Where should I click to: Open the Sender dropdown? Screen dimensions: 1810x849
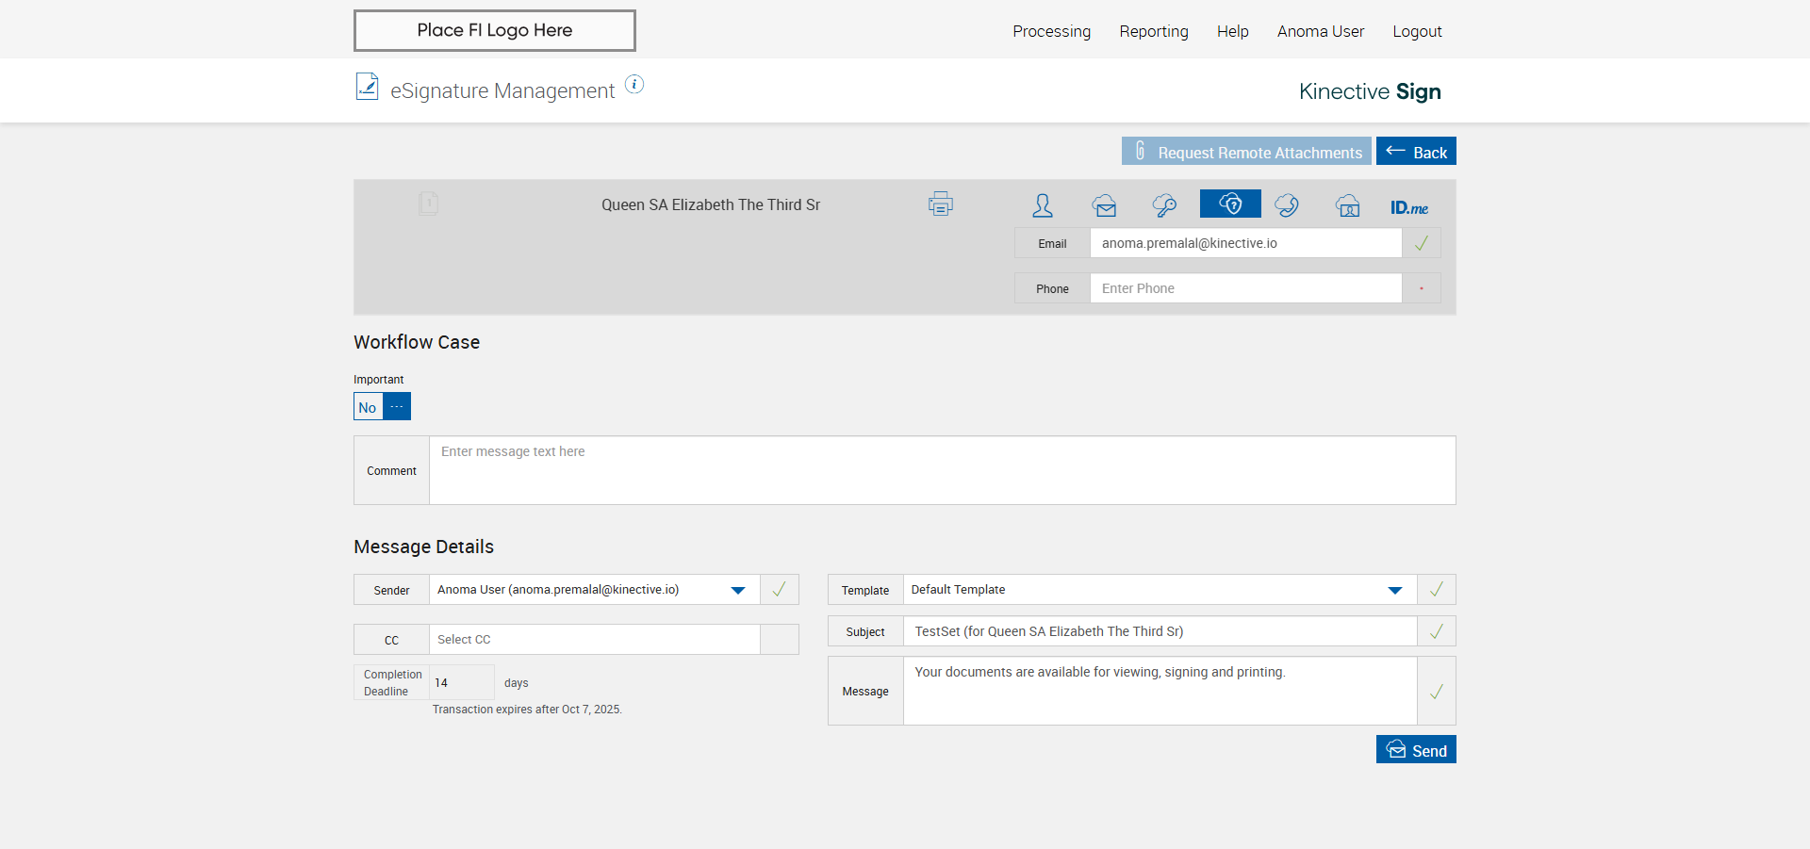pos(737,590)
